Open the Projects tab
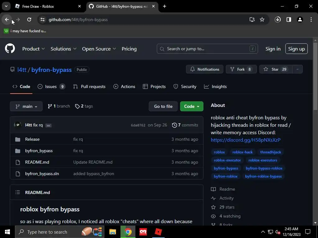 tap(154, 87)
